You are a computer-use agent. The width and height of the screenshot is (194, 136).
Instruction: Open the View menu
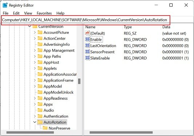pyautogui.click(x=28, y=13)
